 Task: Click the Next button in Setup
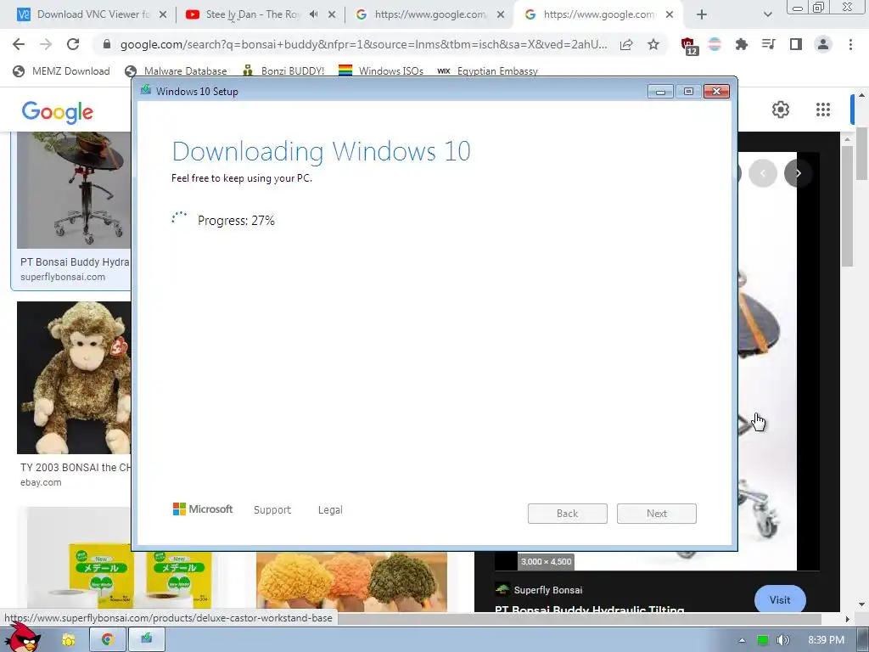[x=657, y=514]
